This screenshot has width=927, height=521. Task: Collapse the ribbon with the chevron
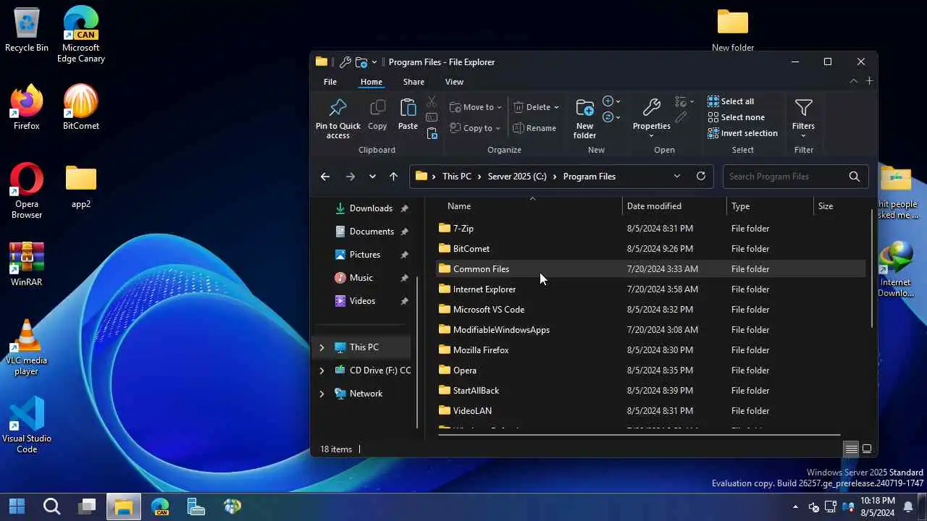pos(853,81)
